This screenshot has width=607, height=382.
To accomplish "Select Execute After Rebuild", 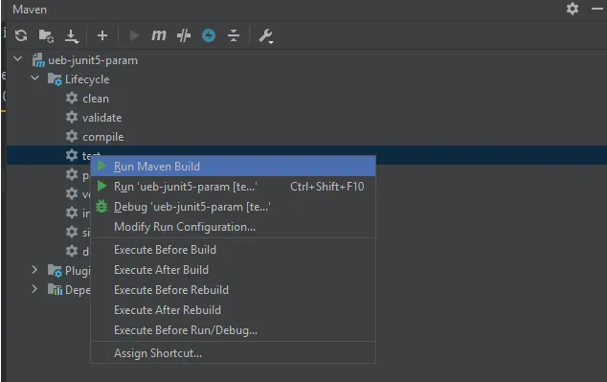I will 233,310.
